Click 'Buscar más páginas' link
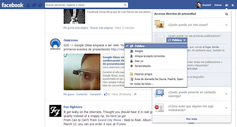This screenshot has width=237, height=127. point(101,28)
